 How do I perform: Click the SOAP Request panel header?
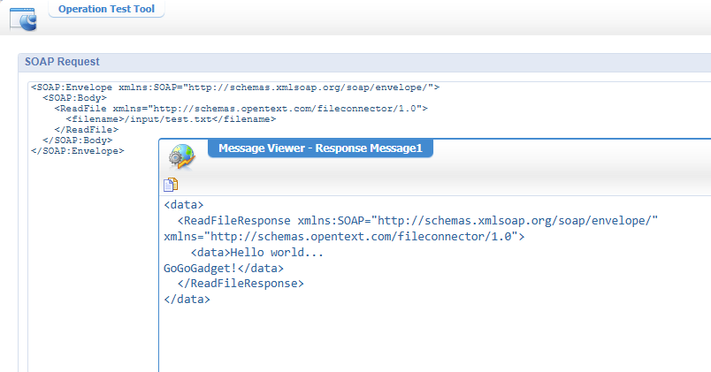coord(63,62)
